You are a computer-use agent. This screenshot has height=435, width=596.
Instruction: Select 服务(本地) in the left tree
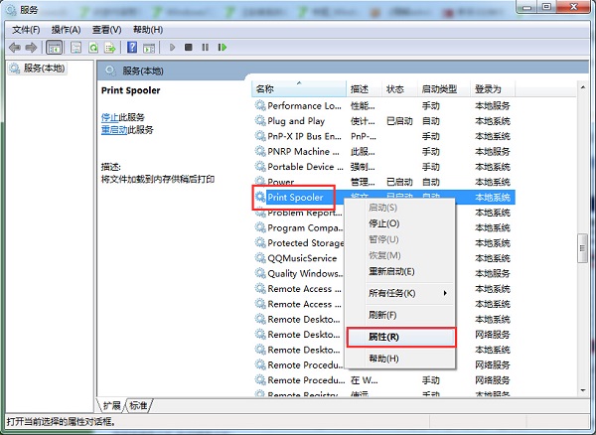coord(42,69)
